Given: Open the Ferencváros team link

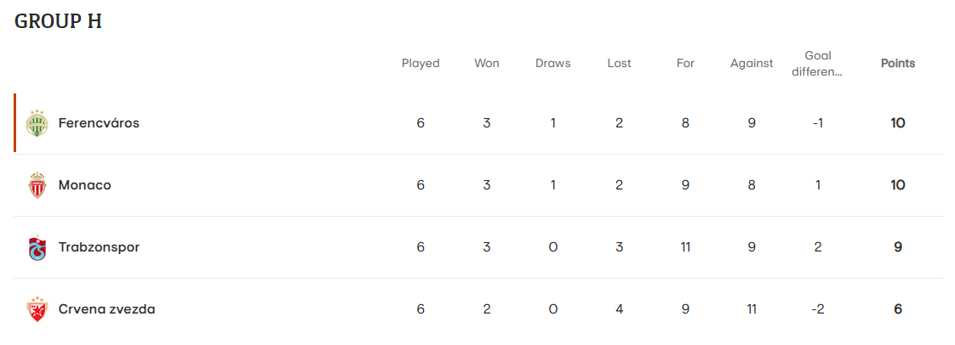Looking at the screenshot, I should click(x=99, y=123).
